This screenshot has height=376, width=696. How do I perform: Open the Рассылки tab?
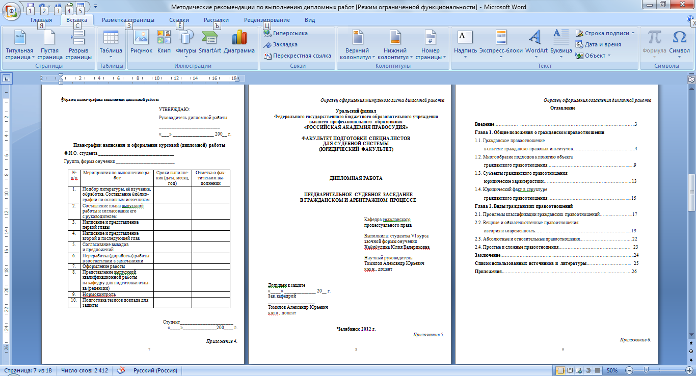(216, 20)
